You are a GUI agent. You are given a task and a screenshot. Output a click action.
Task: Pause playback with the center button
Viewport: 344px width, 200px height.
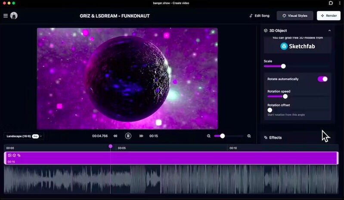click(x=128, y=136)
